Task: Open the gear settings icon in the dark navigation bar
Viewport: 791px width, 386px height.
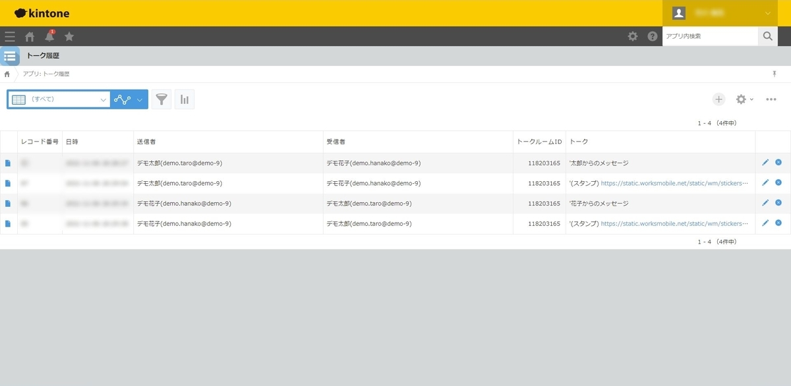Action: click(x=633, y=36)
